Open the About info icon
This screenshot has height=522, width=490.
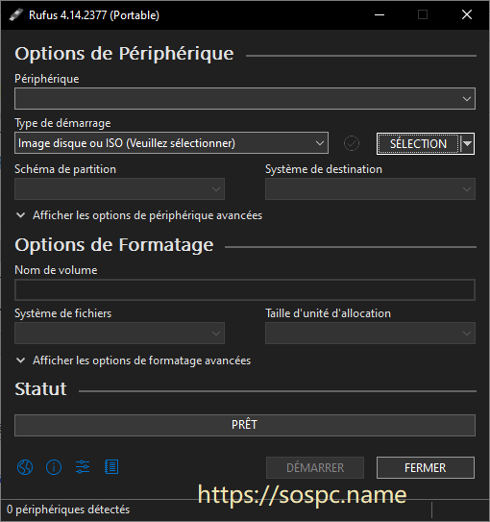click(x=54, y=467)
